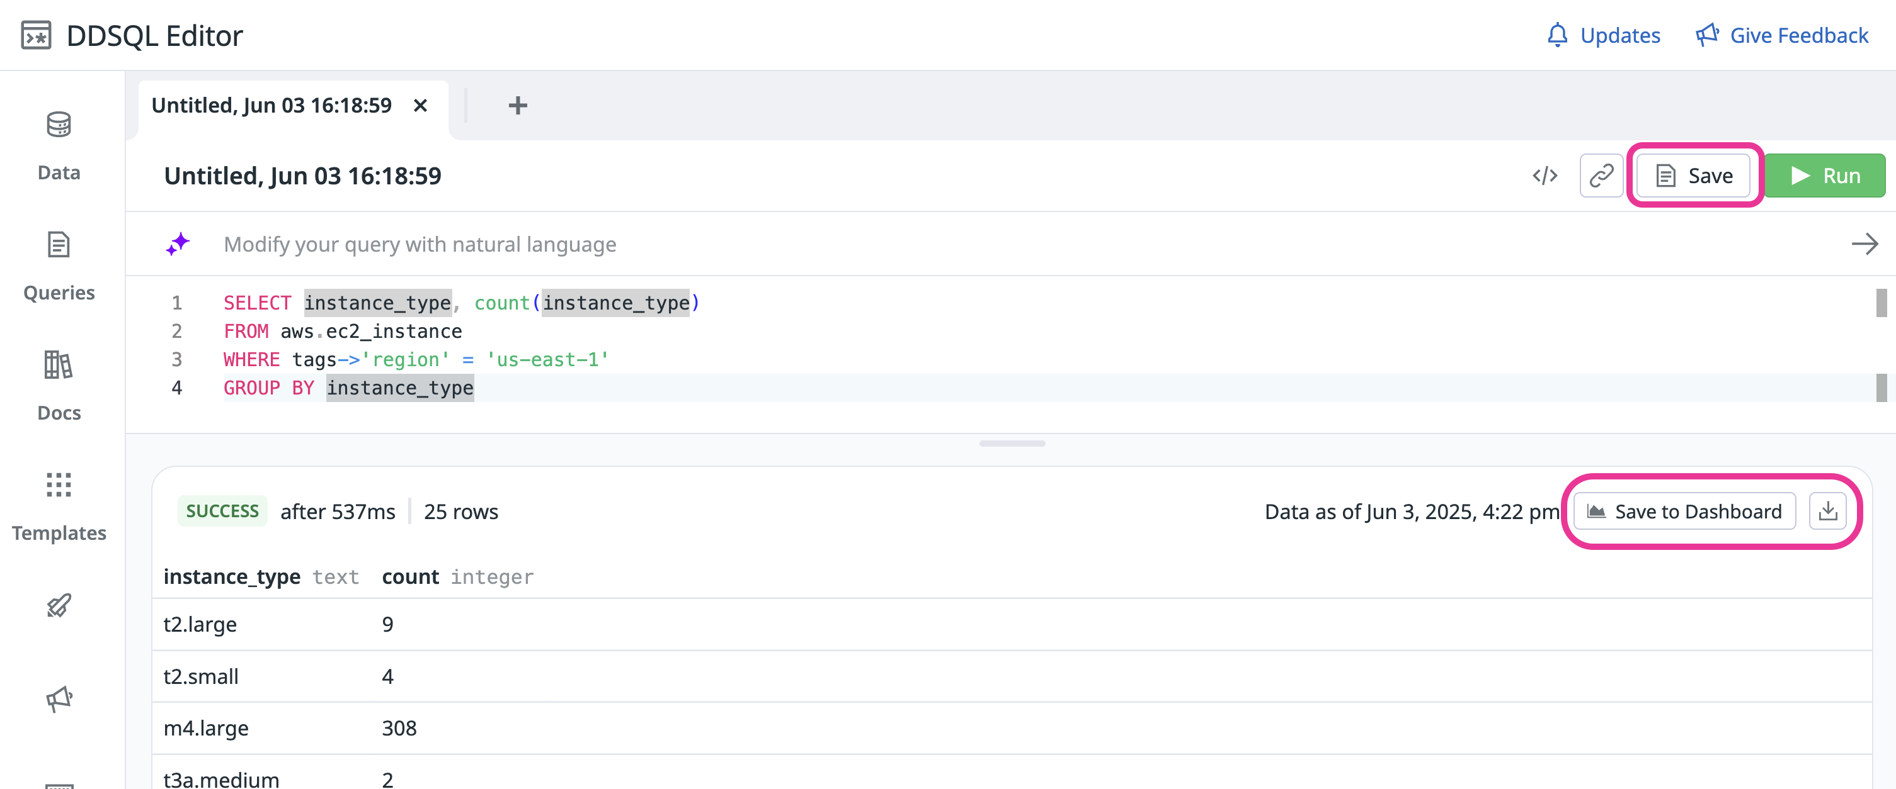This screenshot has height=789, width=1896.
Task: Click the data timestamp text
Action: 1412,512
